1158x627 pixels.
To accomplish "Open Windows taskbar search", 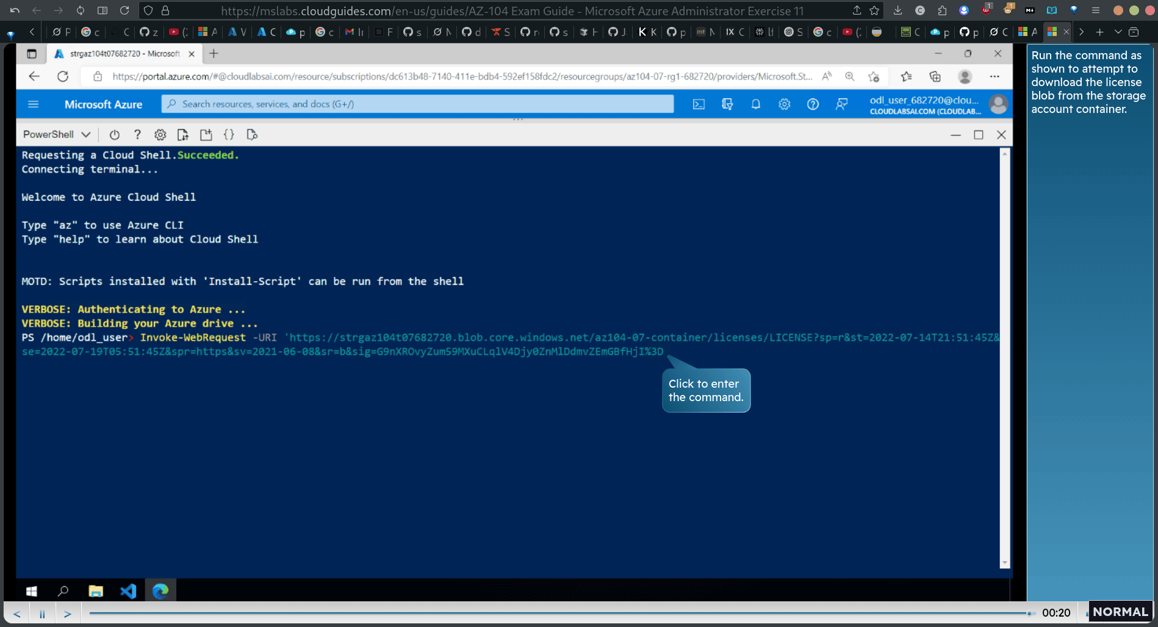I will pyautogui.click(x=63, y=591).
